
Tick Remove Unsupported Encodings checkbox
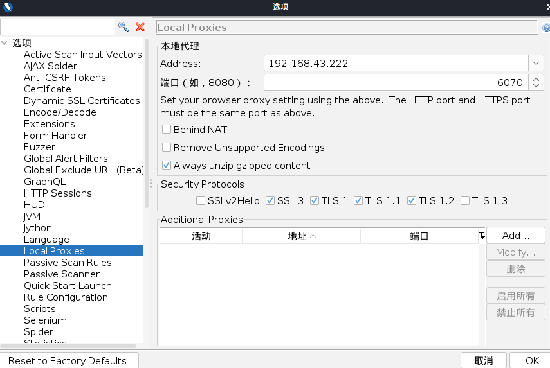coord(167,148)
